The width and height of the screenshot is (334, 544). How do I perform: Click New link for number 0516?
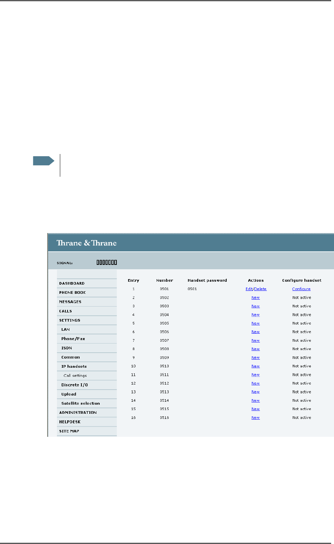tap(256, 418)
